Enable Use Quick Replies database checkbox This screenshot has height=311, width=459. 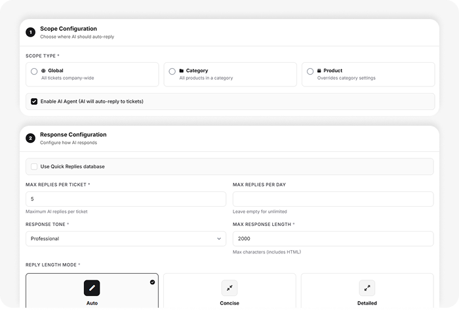click(34, 166)
